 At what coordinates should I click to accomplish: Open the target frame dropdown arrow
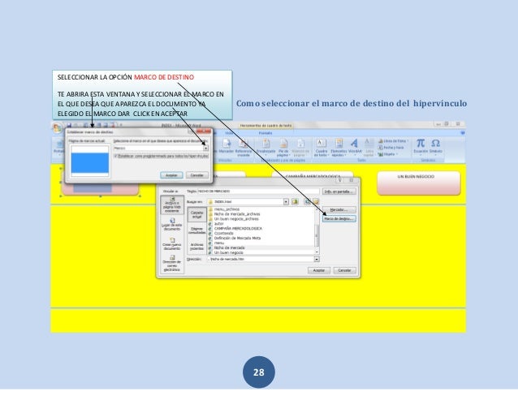(x=205, y=148)
